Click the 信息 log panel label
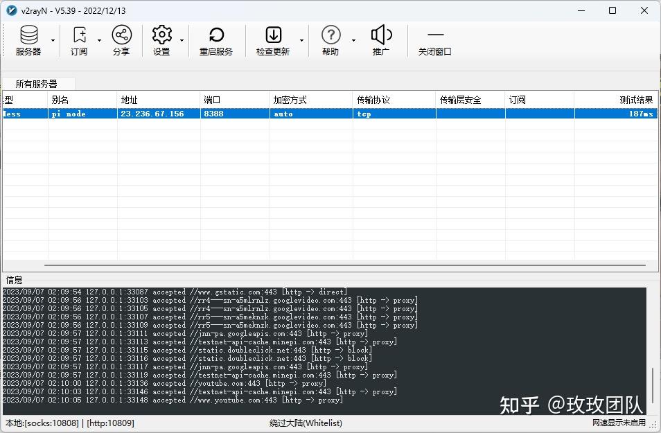 (x=14, y=280)
